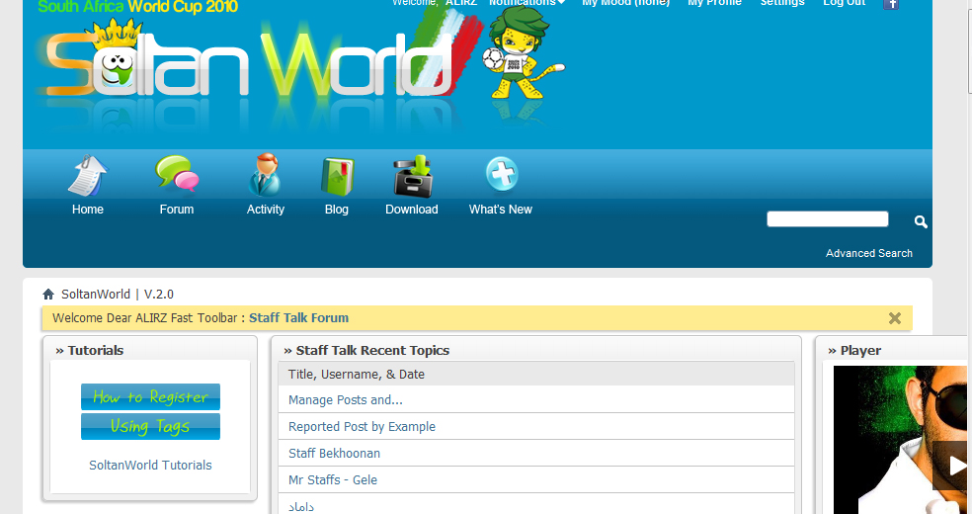The height and width of the screenshot is (514, 972).
Task: Expand the Notifications dropdown
Action: click(527, 3)
